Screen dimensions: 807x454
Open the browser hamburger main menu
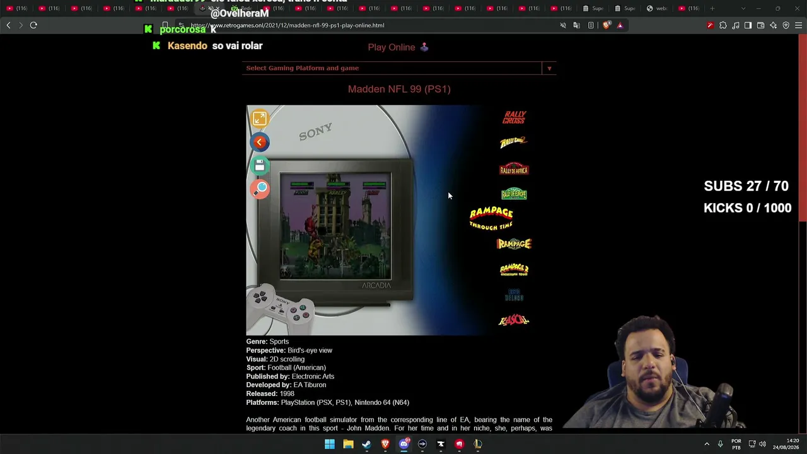(799, 25)
